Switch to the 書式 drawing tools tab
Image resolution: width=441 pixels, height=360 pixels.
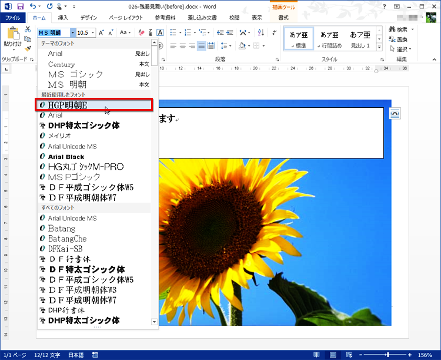pyautogui.click(x=283, y=18)
